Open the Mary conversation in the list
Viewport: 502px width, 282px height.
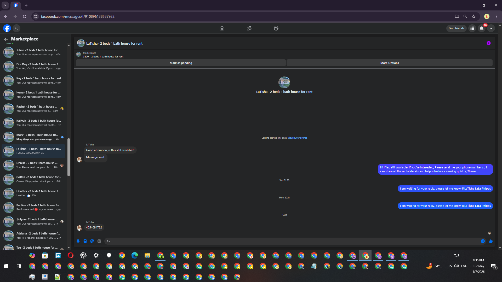(33, 137)
